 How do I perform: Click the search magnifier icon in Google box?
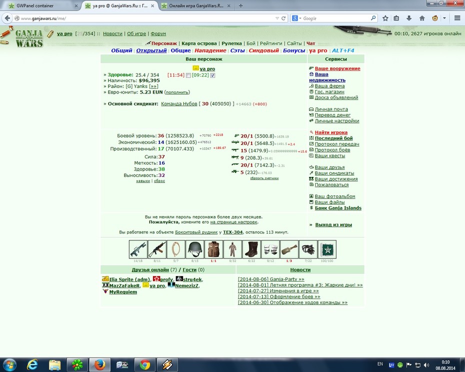373,18
